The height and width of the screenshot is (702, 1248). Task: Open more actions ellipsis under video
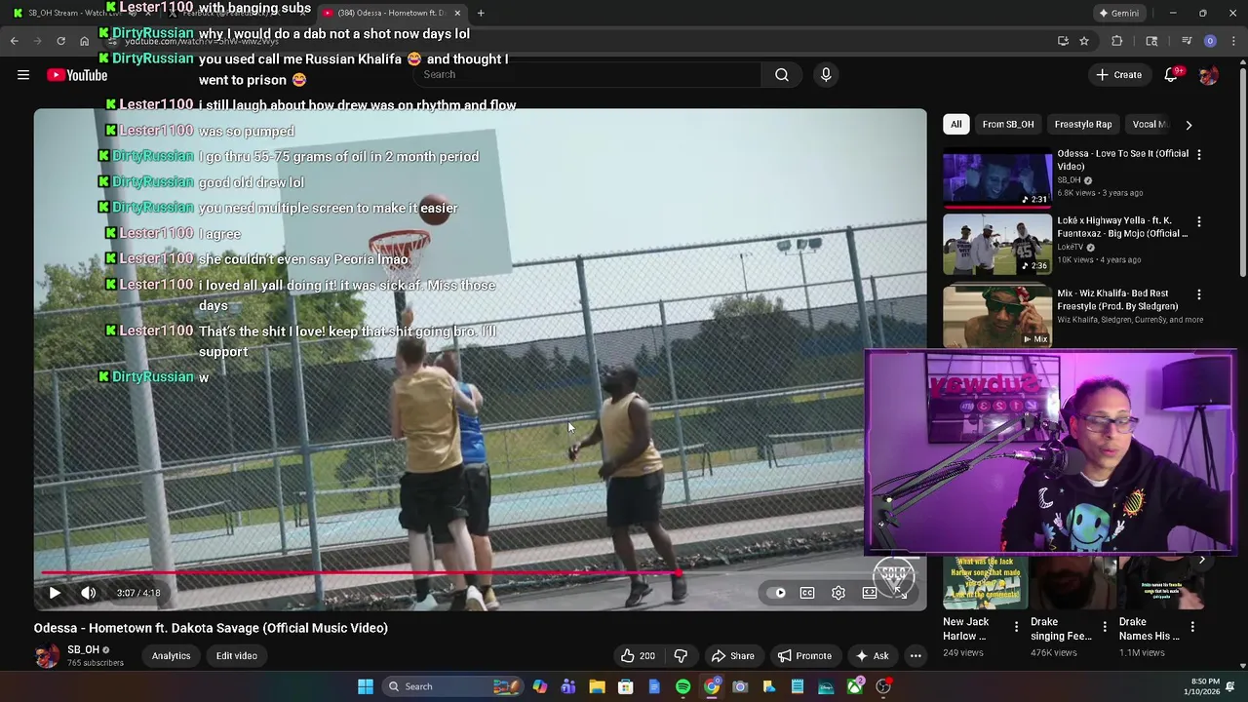[x=916, y=656]
